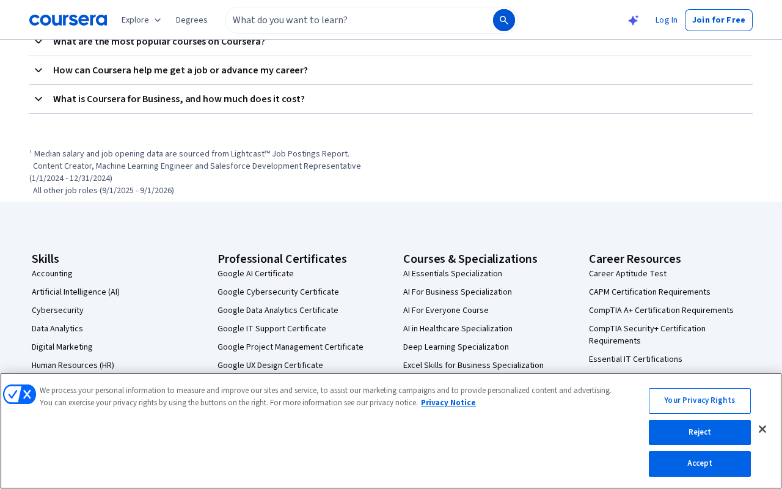The width and height of the screenshot is (782, 489).
Task: Open the CAPM Certification Requirements link
Action: coord(649,292)
